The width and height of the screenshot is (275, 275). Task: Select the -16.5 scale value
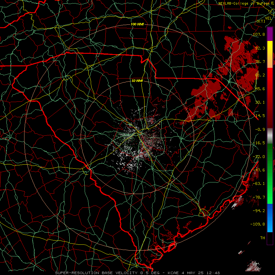(x=259, y=143)
